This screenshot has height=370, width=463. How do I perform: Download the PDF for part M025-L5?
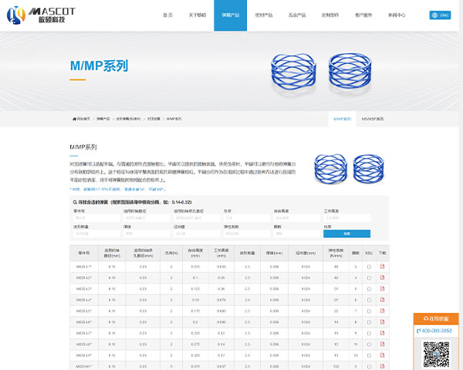point(382,311)
